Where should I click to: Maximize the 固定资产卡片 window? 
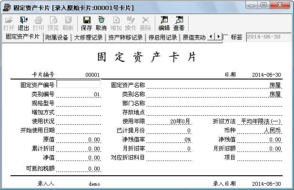click(x=264, y=5)
